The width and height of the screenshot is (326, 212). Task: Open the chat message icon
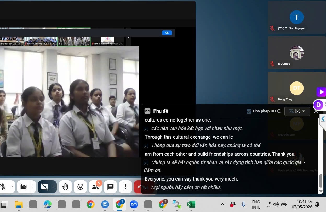pos(110,187)
